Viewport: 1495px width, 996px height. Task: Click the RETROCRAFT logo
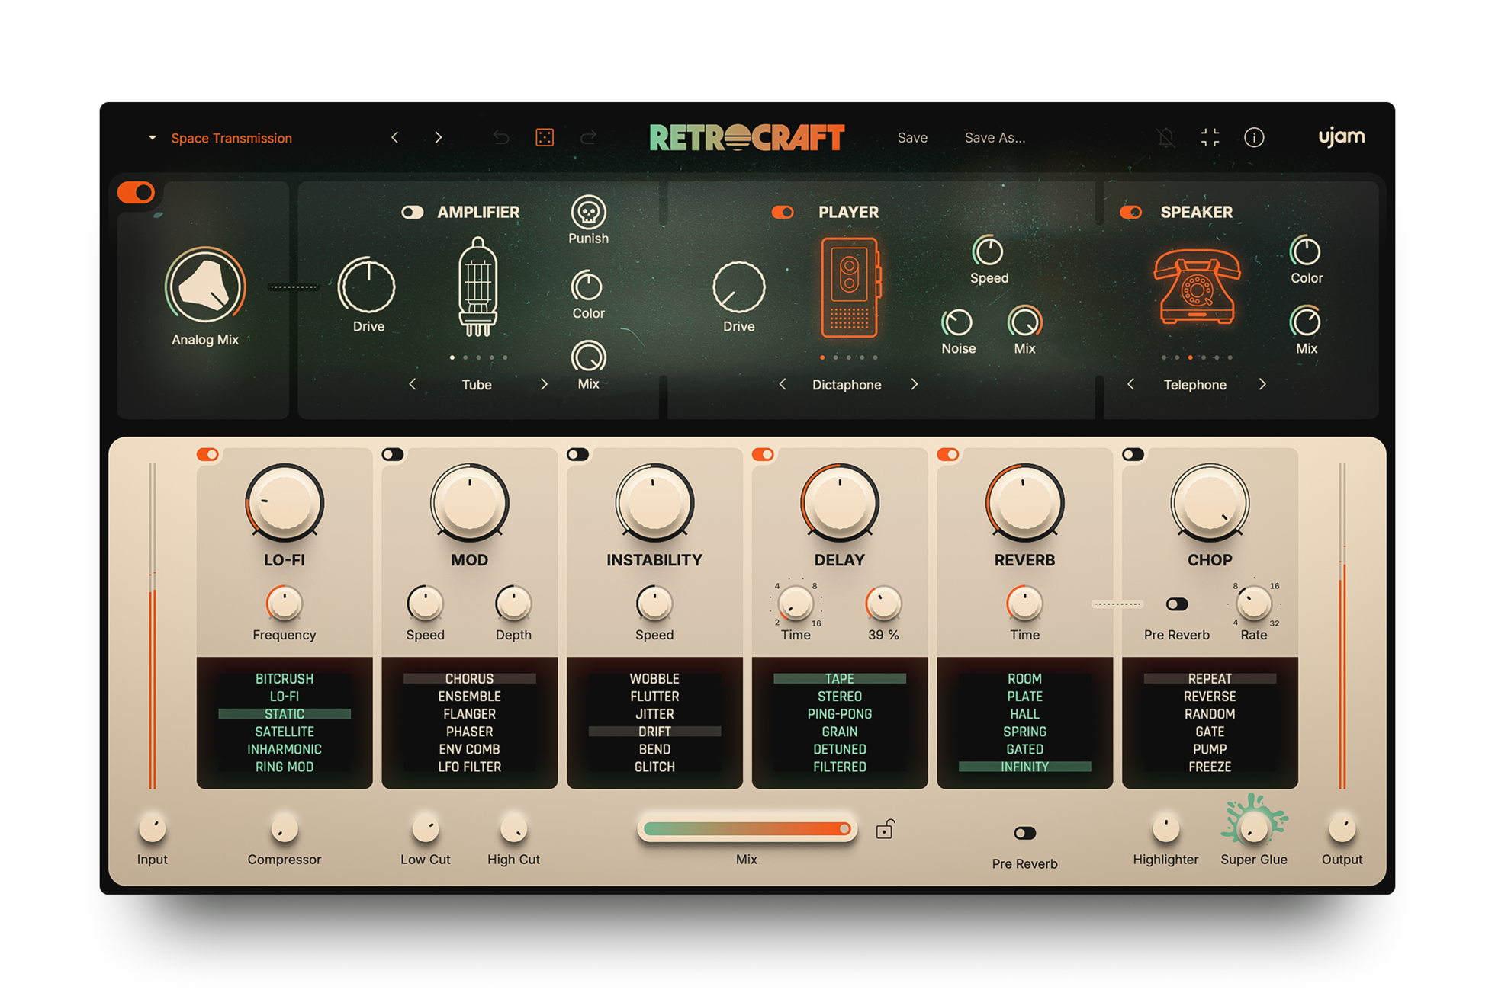pyautogui.click(x=747, y=137)
